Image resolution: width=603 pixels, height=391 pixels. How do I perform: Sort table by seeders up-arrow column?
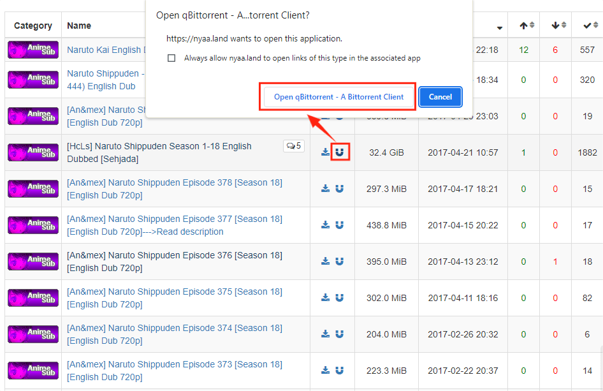coord(527,26)
